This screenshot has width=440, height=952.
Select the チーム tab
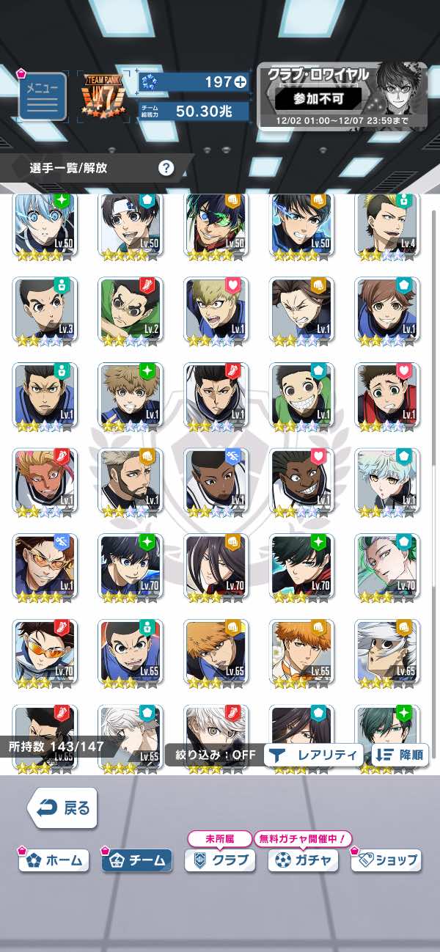click(137, 860)
